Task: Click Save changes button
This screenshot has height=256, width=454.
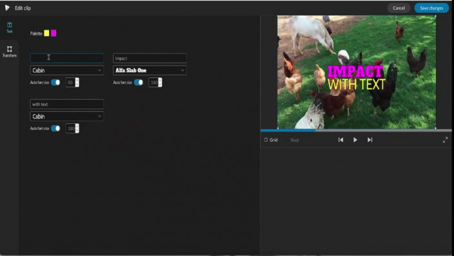Action: click(431, 8)
